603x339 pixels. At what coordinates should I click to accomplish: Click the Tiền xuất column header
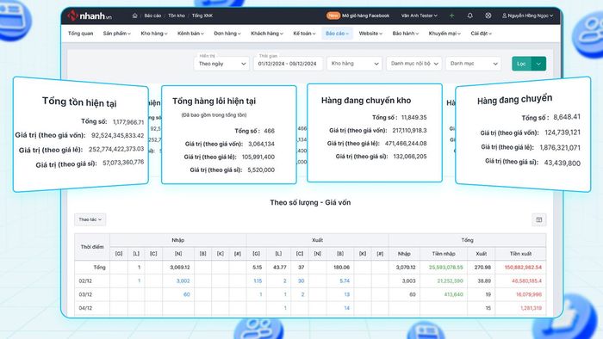pos(520,254)
